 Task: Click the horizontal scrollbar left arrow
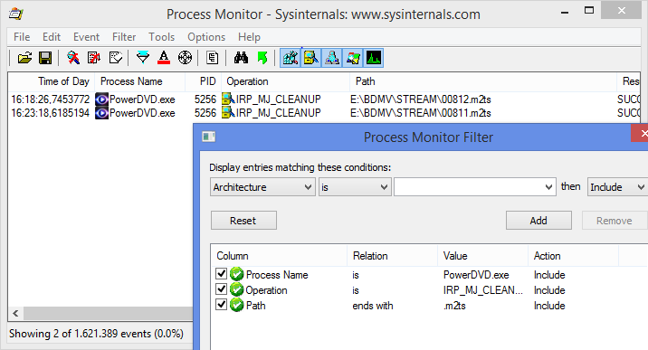[15, 313]
